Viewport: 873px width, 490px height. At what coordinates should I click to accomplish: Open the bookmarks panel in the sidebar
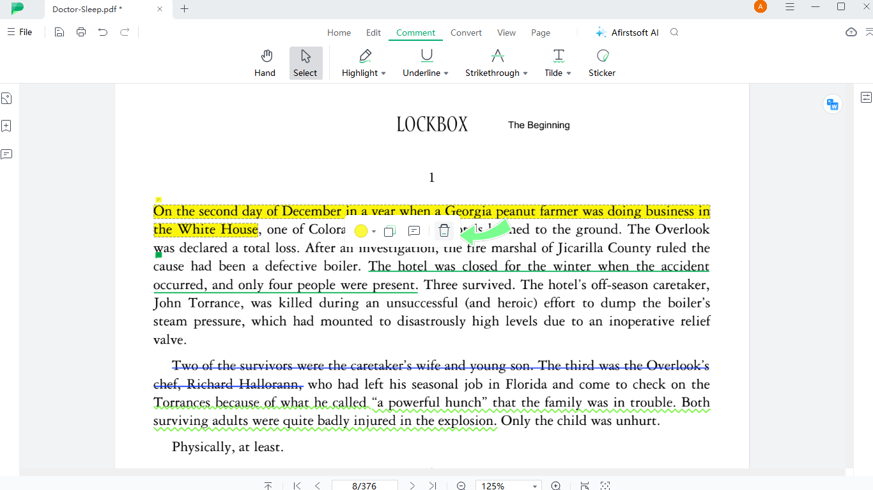click(x=6, y=126)
